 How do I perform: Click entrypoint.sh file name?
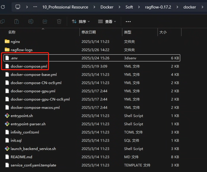[x=22, y=116]
